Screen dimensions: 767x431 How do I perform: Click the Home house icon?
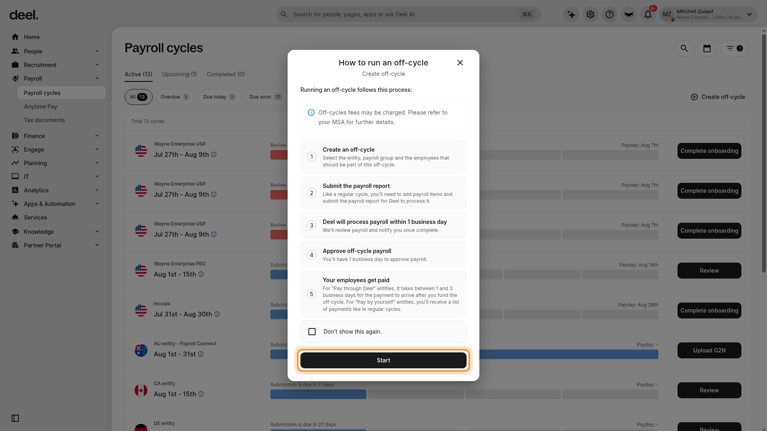(x=15, y=37)
